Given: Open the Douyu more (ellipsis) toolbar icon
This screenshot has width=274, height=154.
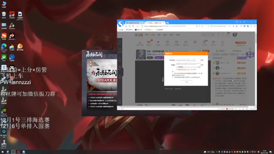Looking at the screenshot, I should pos(222,42).
